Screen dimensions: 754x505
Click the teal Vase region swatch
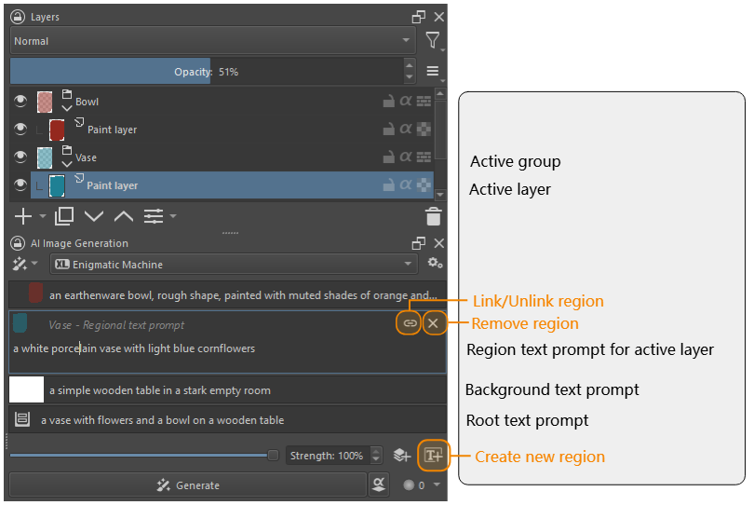(20, 322)
